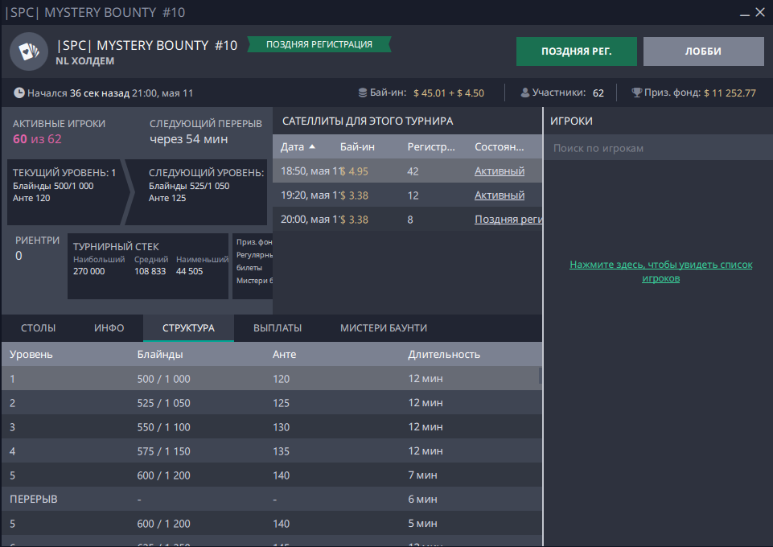
Task: Open the ВЫПЛАТЫ tab
Action: pyautogui.click(x=278, y=328)
